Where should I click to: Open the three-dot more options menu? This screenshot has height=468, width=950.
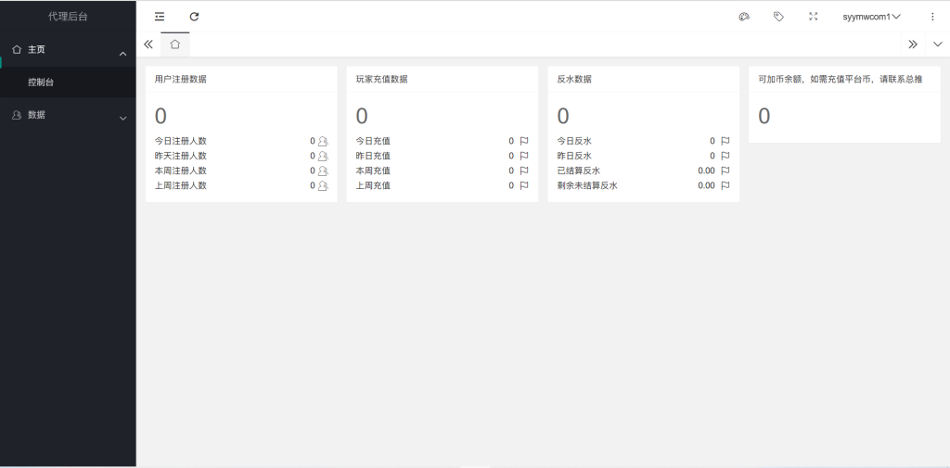pyautogui.click(x=932, y=17)
